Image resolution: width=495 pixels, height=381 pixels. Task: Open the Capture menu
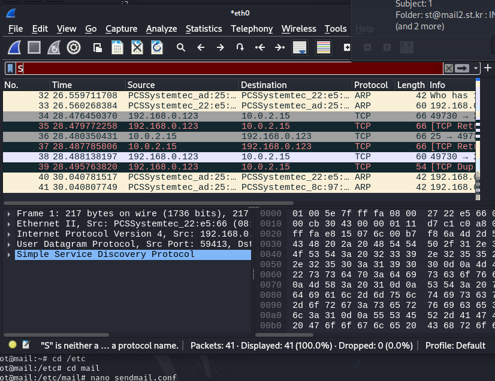(x=121, y=29)
